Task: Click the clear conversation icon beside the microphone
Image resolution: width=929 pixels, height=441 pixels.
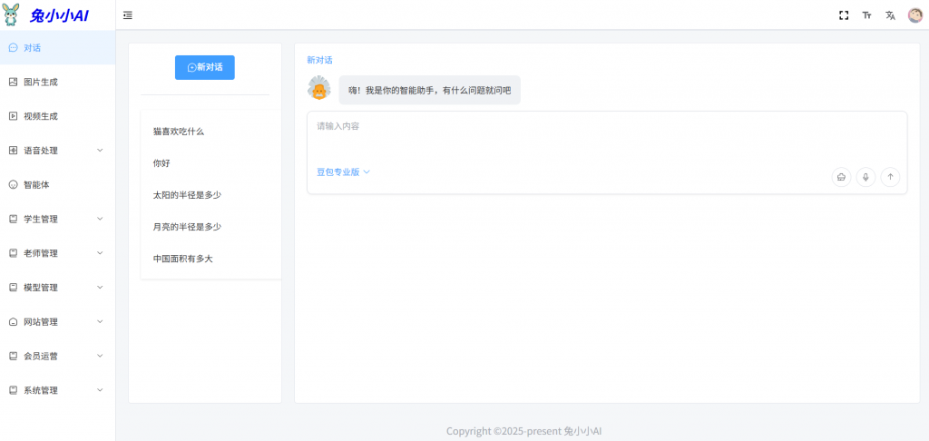Action: [x=841, y=177]
